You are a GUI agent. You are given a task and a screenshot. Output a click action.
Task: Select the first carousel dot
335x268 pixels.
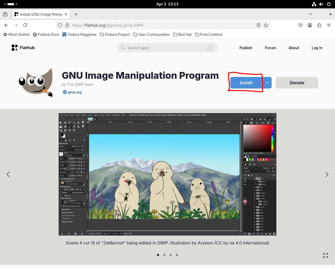(158, 255)
